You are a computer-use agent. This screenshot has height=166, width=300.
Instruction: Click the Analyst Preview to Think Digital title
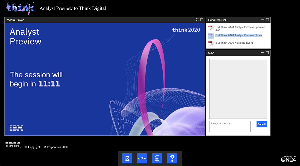coord(73,8)
